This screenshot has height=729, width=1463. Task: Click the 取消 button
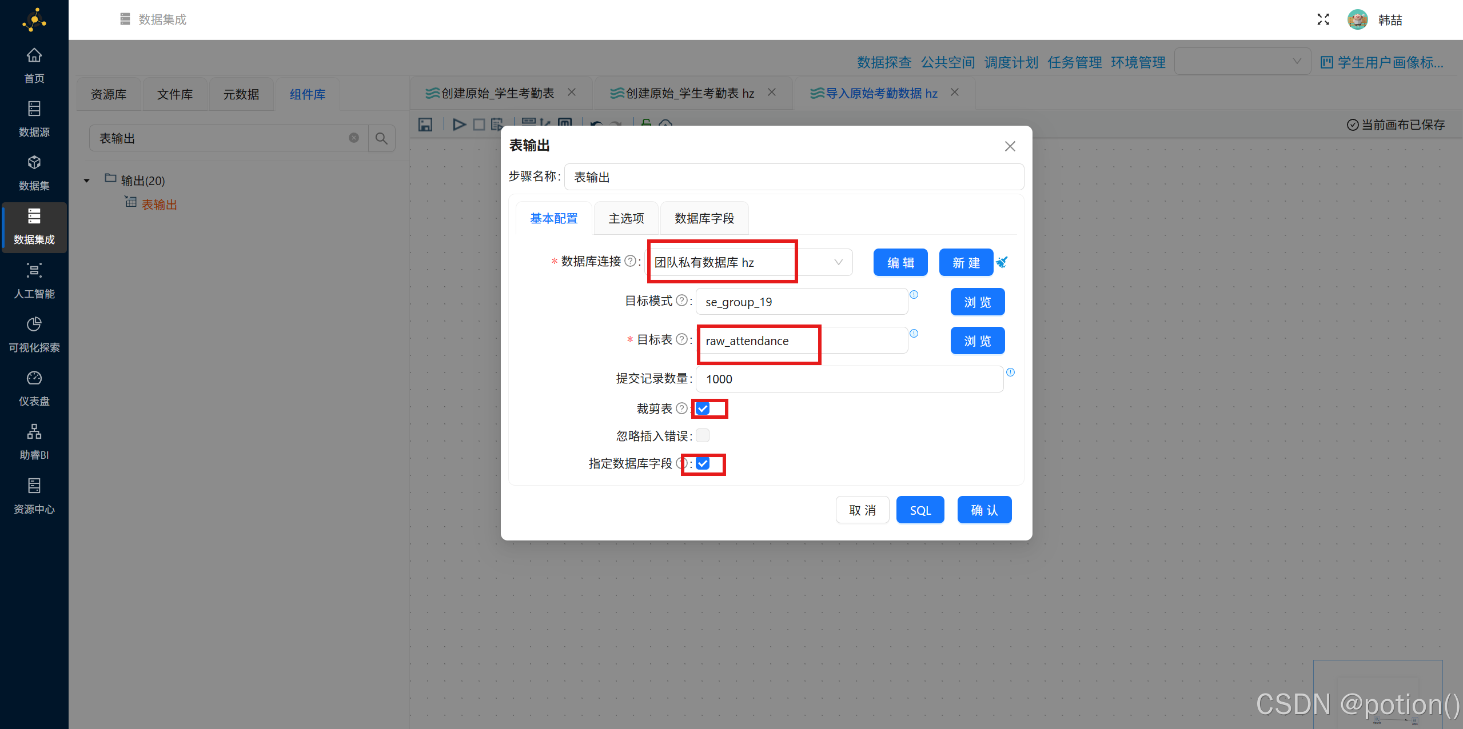[x=862, y=510]
